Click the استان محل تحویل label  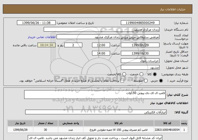[176, 61]
